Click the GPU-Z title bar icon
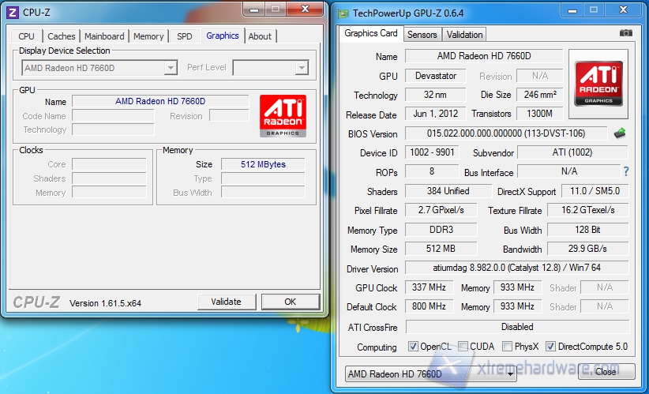The width and height of the screenshot is (649, 394). (343, 13)
